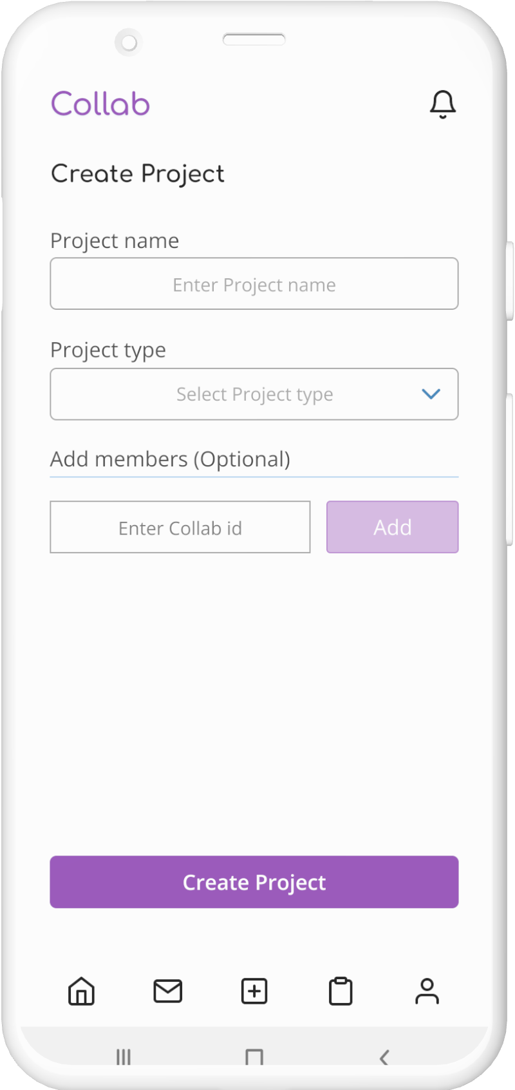
Task: Tap the Add members (Optional) section
Action: [x=171, y=459]
